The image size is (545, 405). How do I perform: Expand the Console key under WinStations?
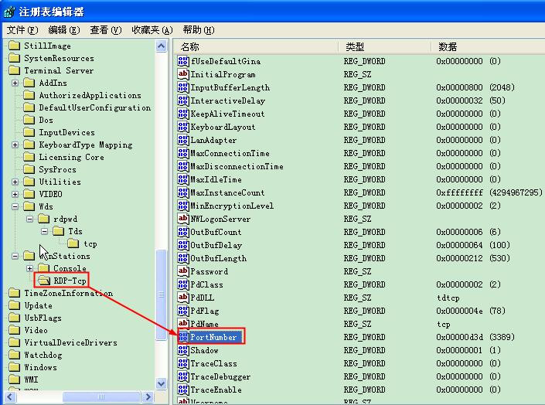pyautogui.click(x=30, y=268)
